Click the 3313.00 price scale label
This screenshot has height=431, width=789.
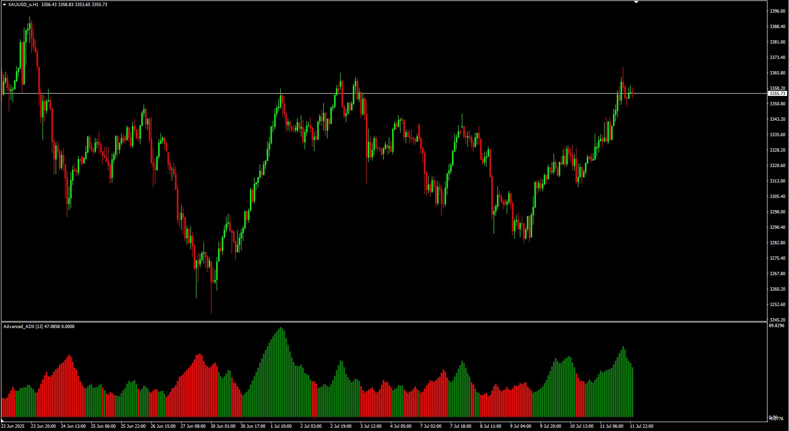click(x=777, y=181)
